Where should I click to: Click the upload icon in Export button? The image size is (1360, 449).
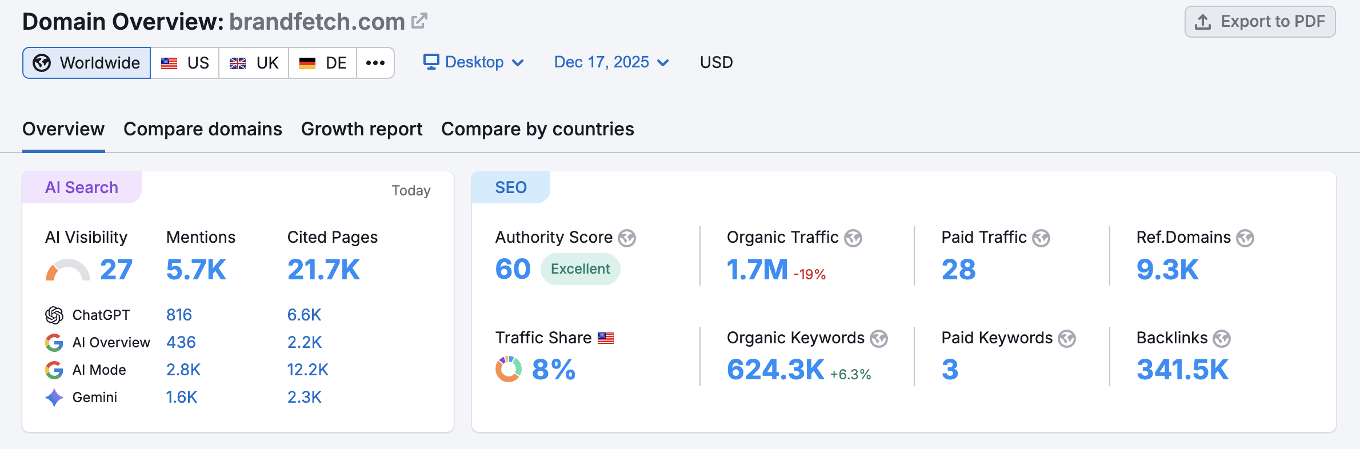coord(1203,22)
